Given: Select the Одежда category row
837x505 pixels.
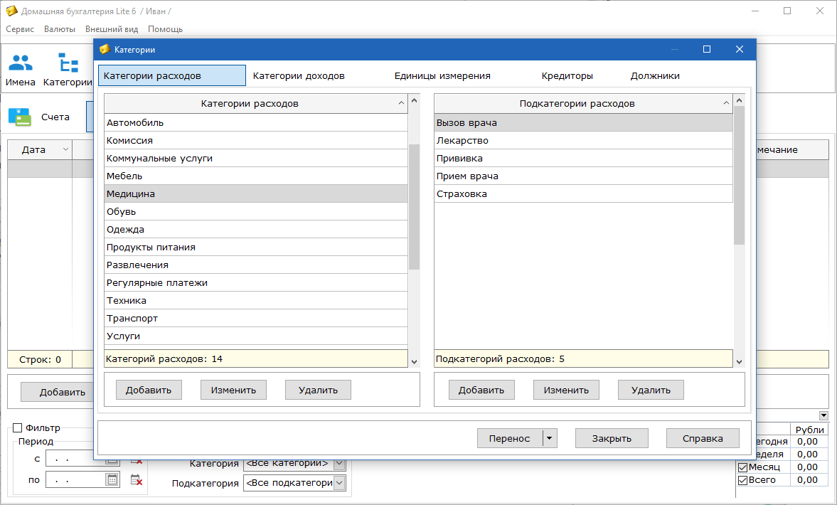Looking at the screenshot, I should pyautogui.click(x=256, y=229).
